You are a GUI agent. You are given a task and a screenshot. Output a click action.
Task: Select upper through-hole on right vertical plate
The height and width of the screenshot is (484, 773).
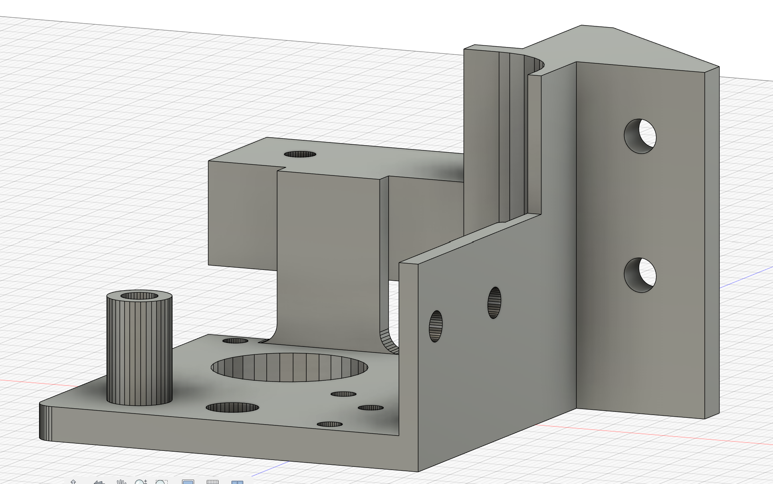[x=640, y=136]
